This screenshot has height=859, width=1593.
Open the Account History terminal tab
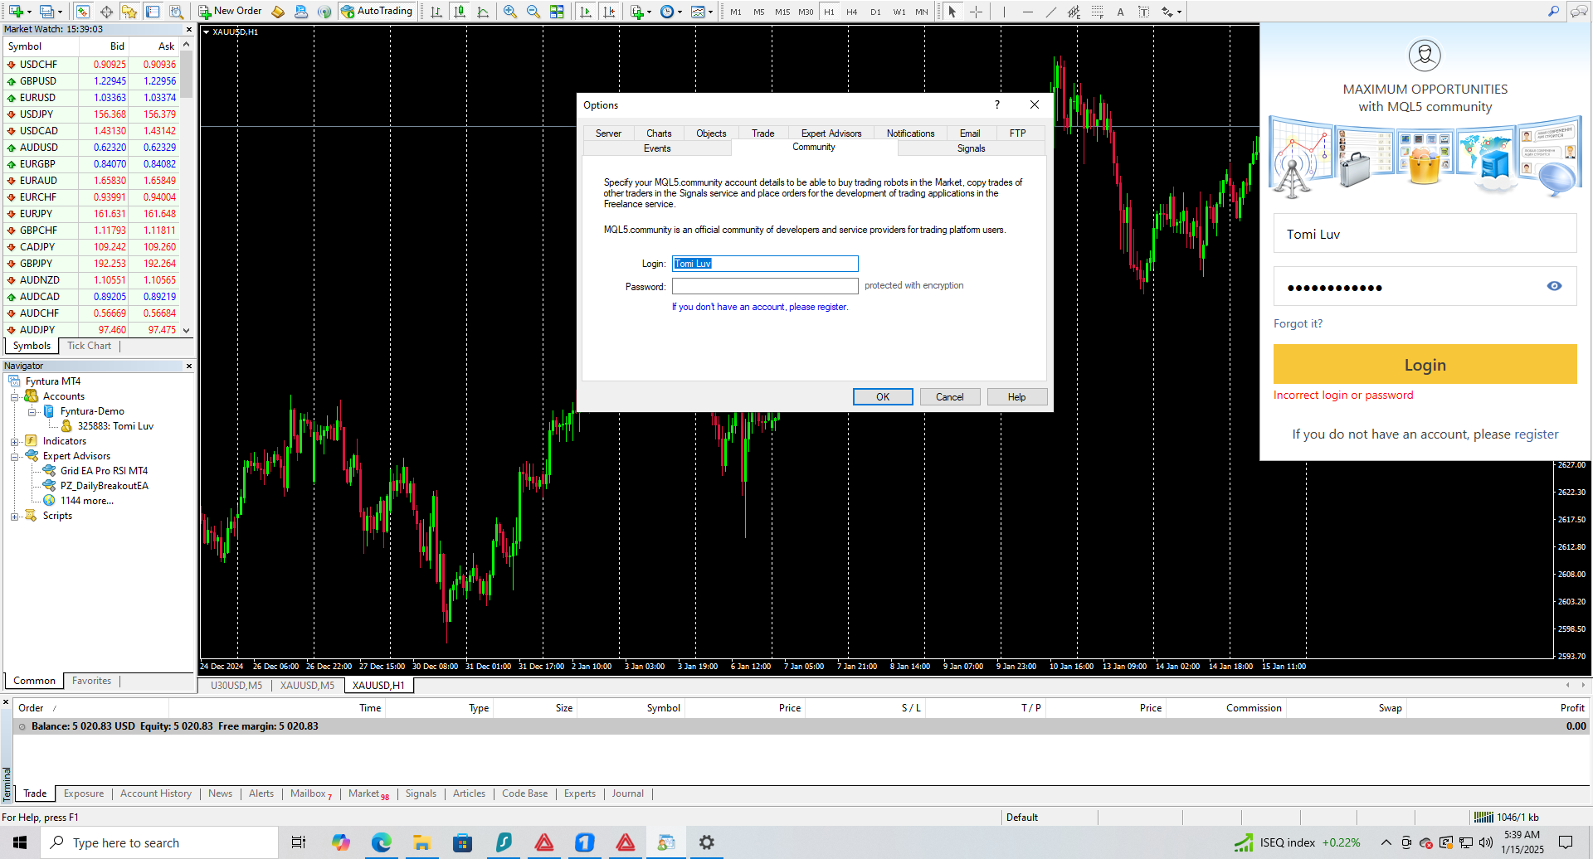tap(156, 793)
